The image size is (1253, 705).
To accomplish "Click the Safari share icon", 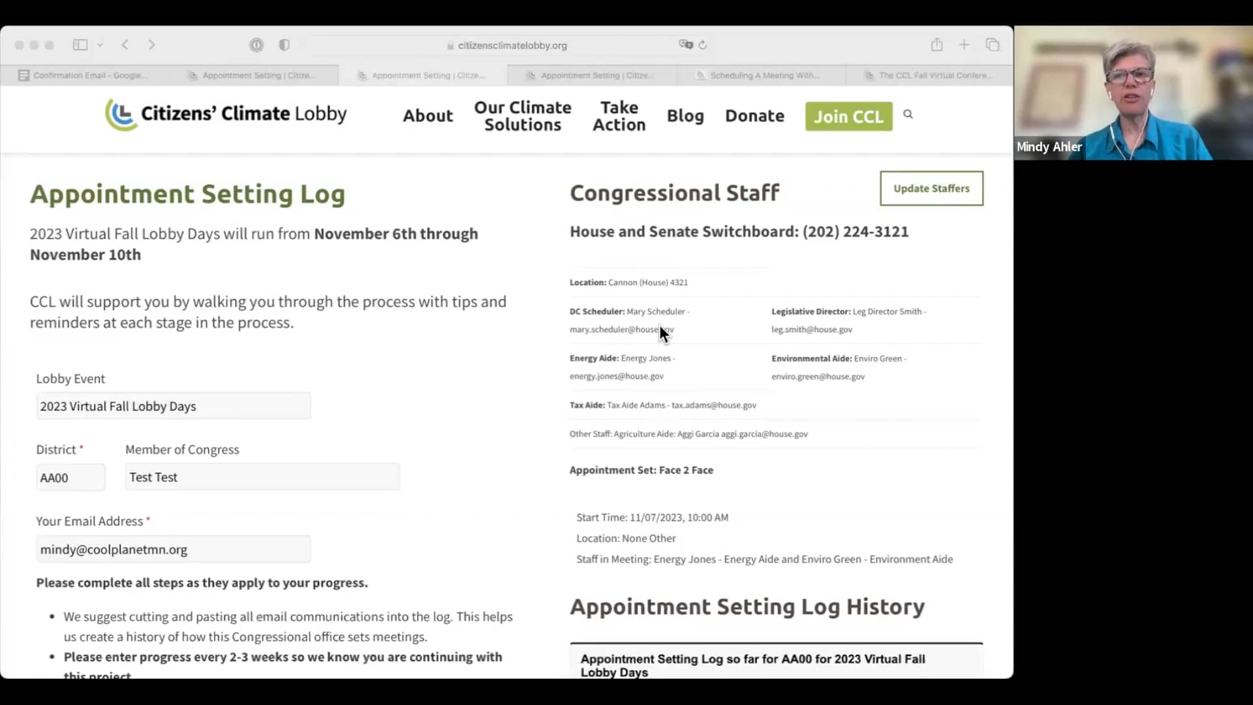I will point(936,44).
